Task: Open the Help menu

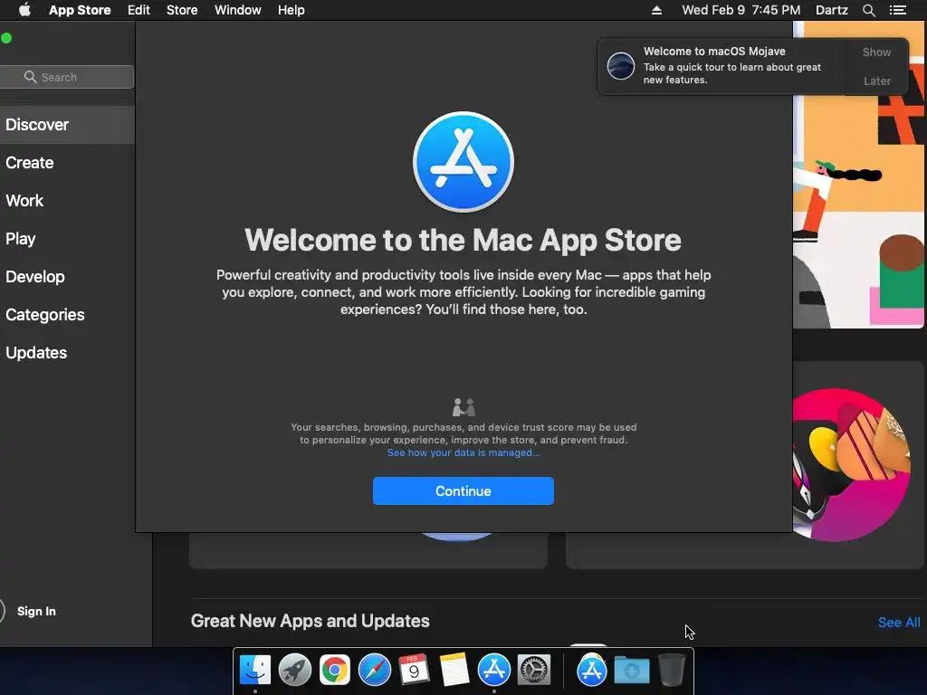Action: tap(291, 10)
